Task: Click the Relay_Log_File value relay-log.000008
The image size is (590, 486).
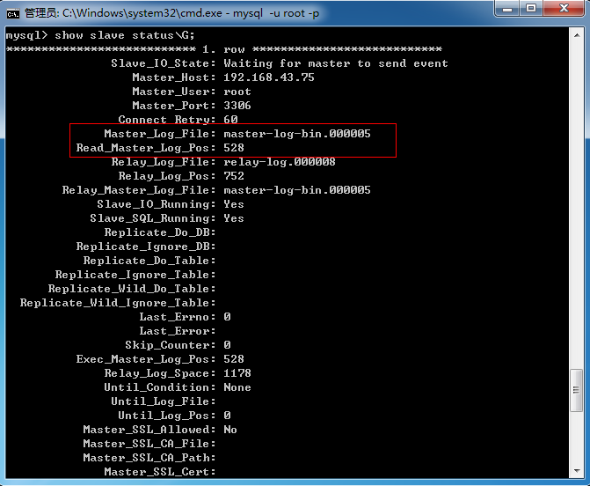Action: [280, 162]
